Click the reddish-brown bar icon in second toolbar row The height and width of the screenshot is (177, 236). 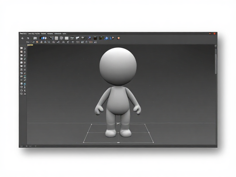pyautogui.click(x=91, y=42)
